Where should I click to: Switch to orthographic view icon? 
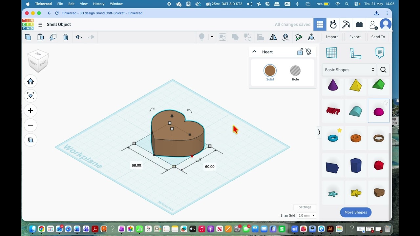pos(31,140)
